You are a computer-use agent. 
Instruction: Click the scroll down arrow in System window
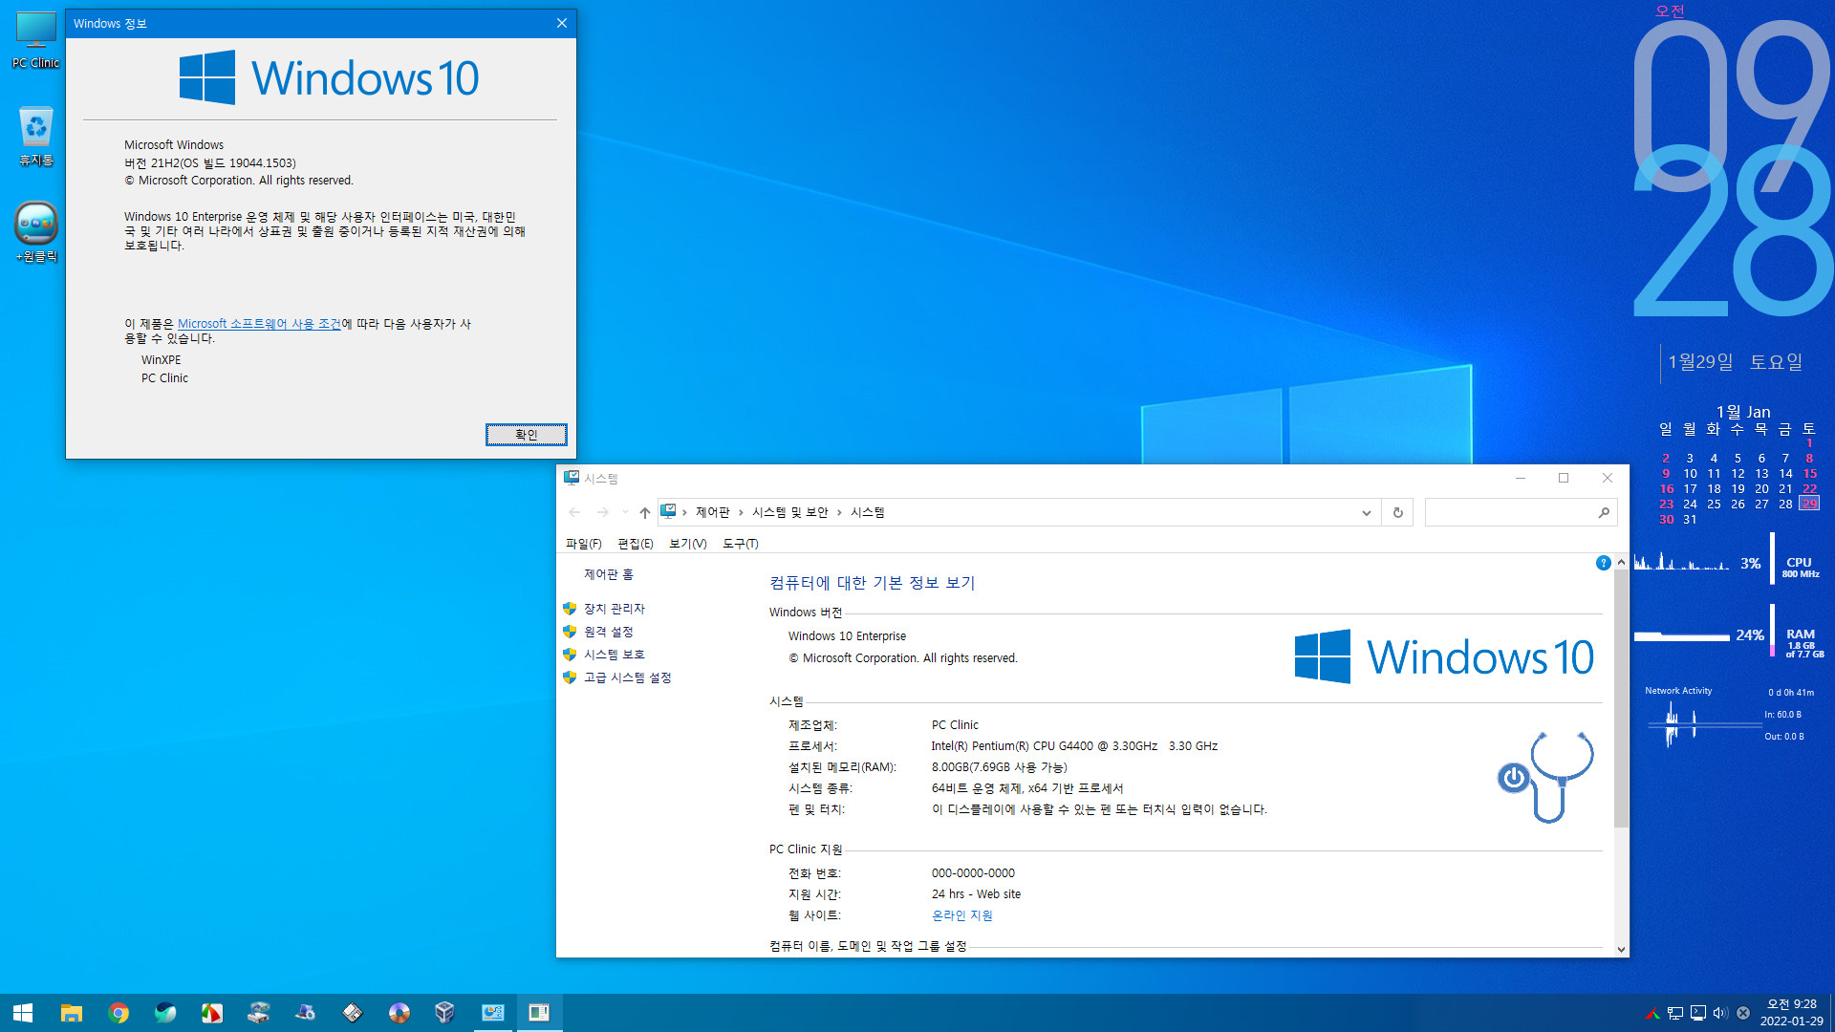[1621, 949]
